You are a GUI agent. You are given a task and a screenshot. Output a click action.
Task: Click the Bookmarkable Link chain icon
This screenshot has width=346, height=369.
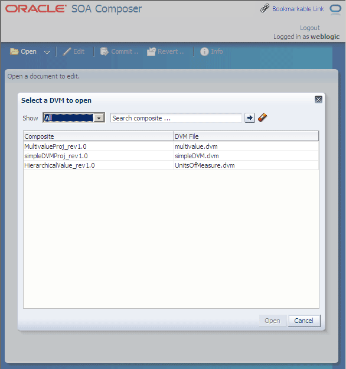(265, 8)
